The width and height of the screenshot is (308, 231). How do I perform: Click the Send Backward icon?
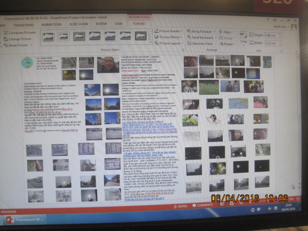pyautogui.click(x=189, y=38)
